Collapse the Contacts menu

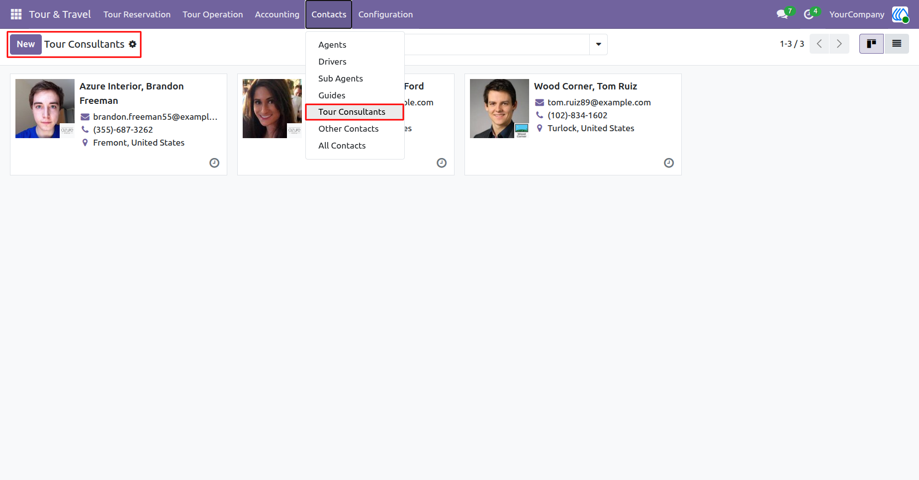[329, 14]
